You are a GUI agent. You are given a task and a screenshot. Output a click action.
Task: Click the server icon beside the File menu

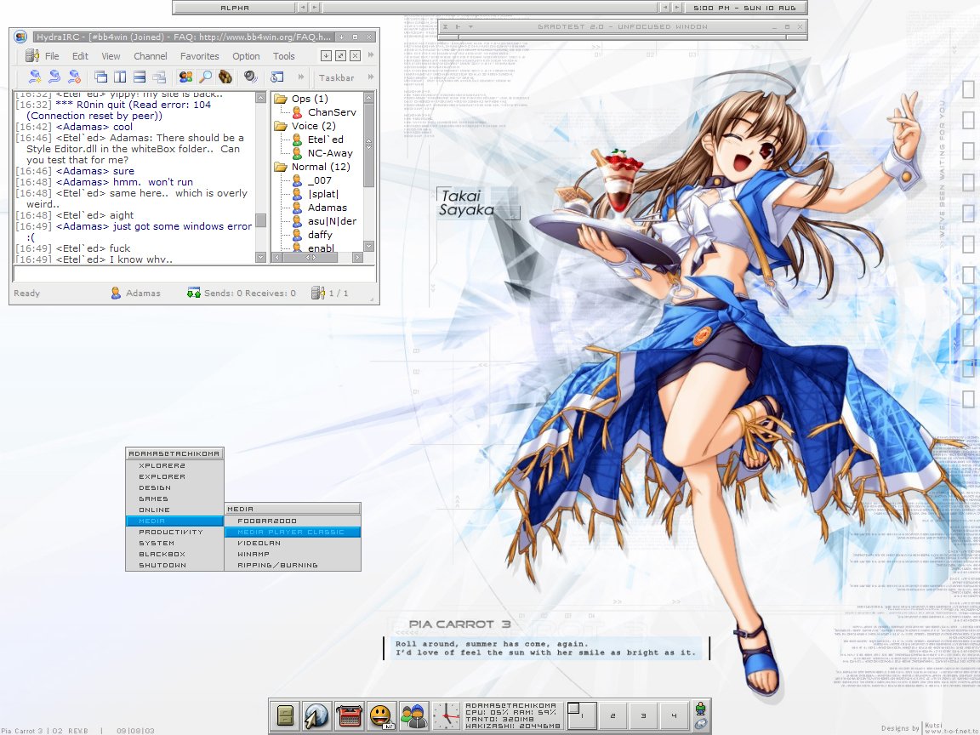(x=31, y=55)
